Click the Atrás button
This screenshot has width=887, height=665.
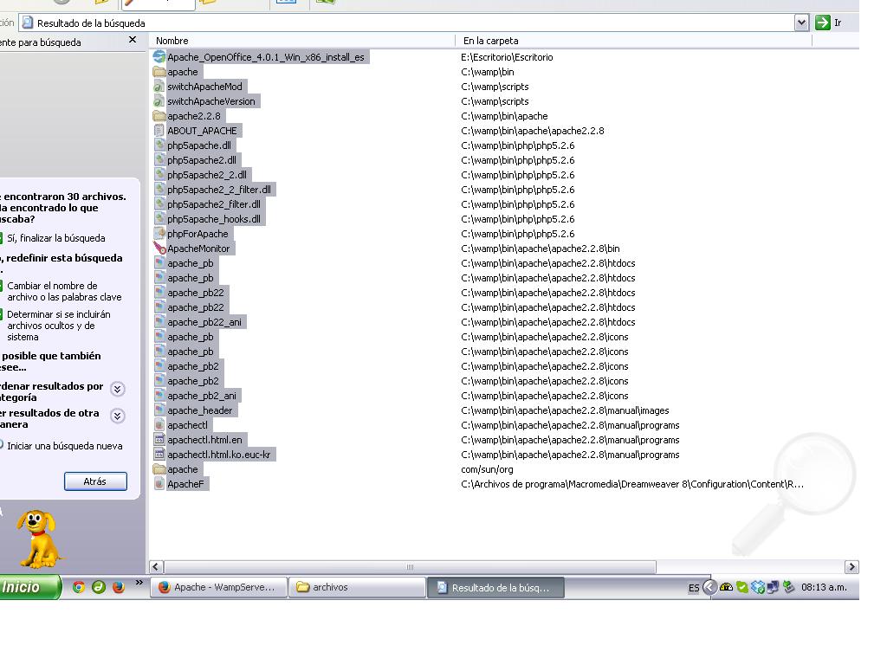click(95, 481)
